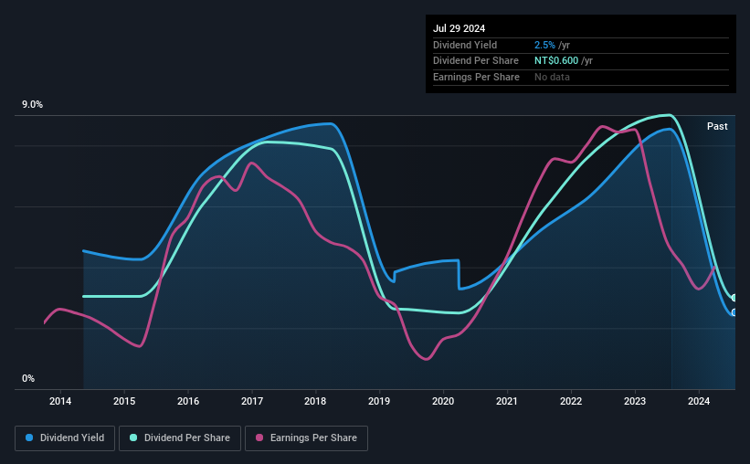This screenshot has height=464, width=750.
Task: Click the Earnings Per Share tooltip row label
Action: pos(477,77)
